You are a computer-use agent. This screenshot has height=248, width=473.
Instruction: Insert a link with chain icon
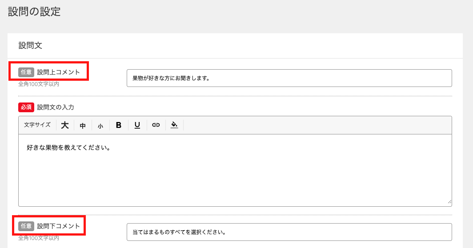156,125
